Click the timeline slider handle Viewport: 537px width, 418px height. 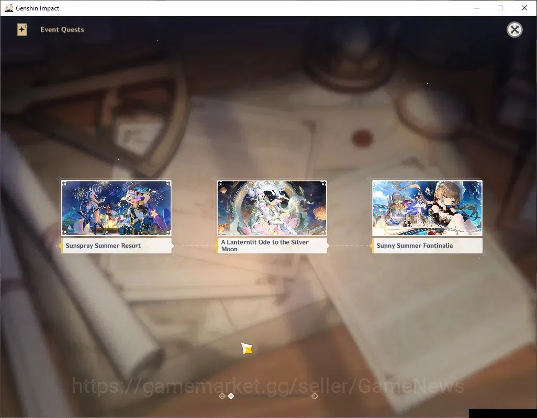(x=231, y=396)
